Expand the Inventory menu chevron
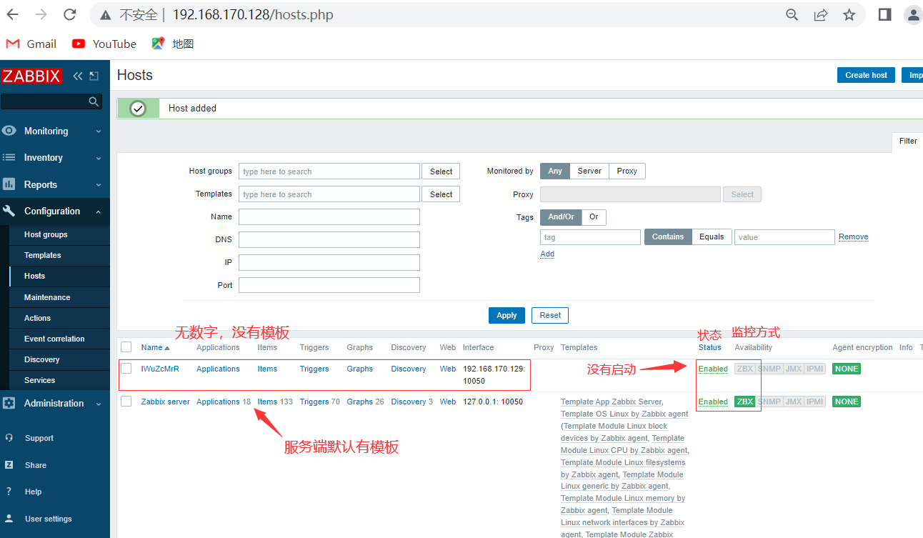 (99, 158)
